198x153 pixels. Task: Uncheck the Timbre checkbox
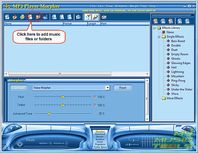pyautogui.click(x=95, y=105)
